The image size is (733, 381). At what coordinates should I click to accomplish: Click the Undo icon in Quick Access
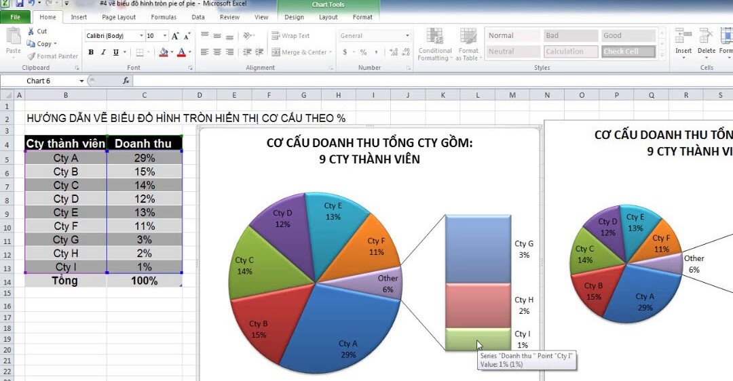click(32, 3)
